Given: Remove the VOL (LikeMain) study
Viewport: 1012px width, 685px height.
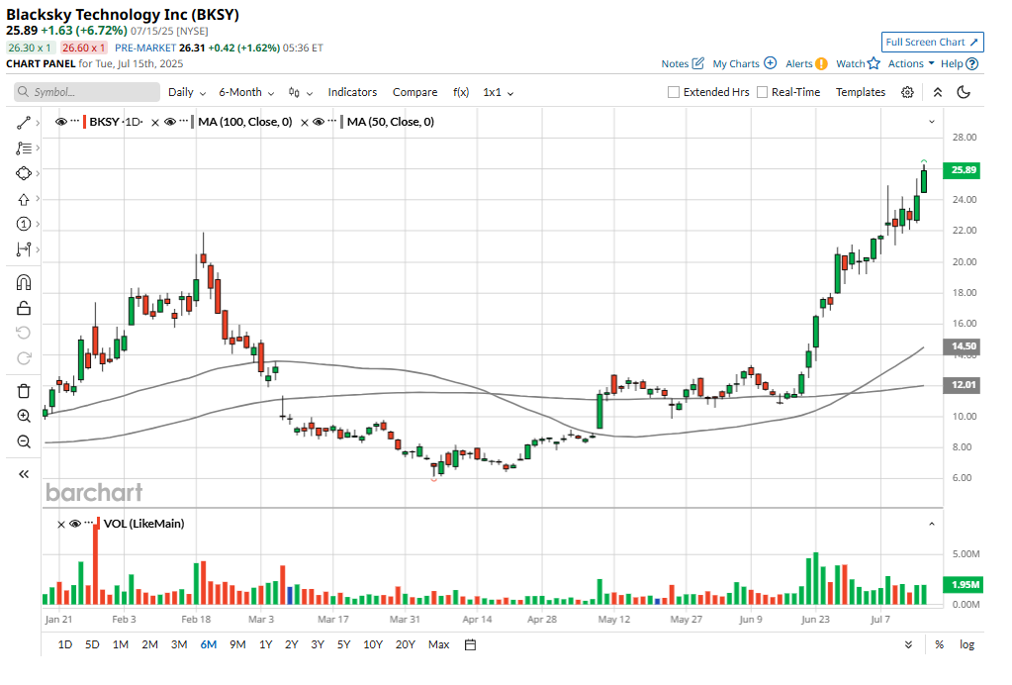Looking at the screenshot, I should (61, 525).
